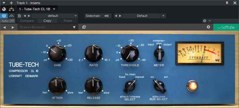Open Softube plugin settings gear
The width and height of the screenshot is (239, 108).
tap(208, 27)
